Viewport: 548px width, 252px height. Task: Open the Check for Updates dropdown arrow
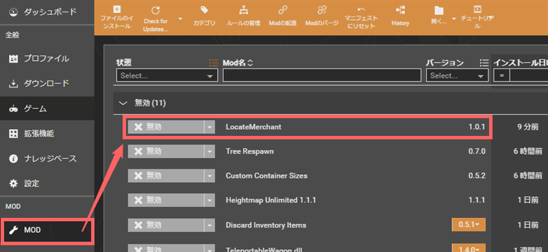point(180,18)
